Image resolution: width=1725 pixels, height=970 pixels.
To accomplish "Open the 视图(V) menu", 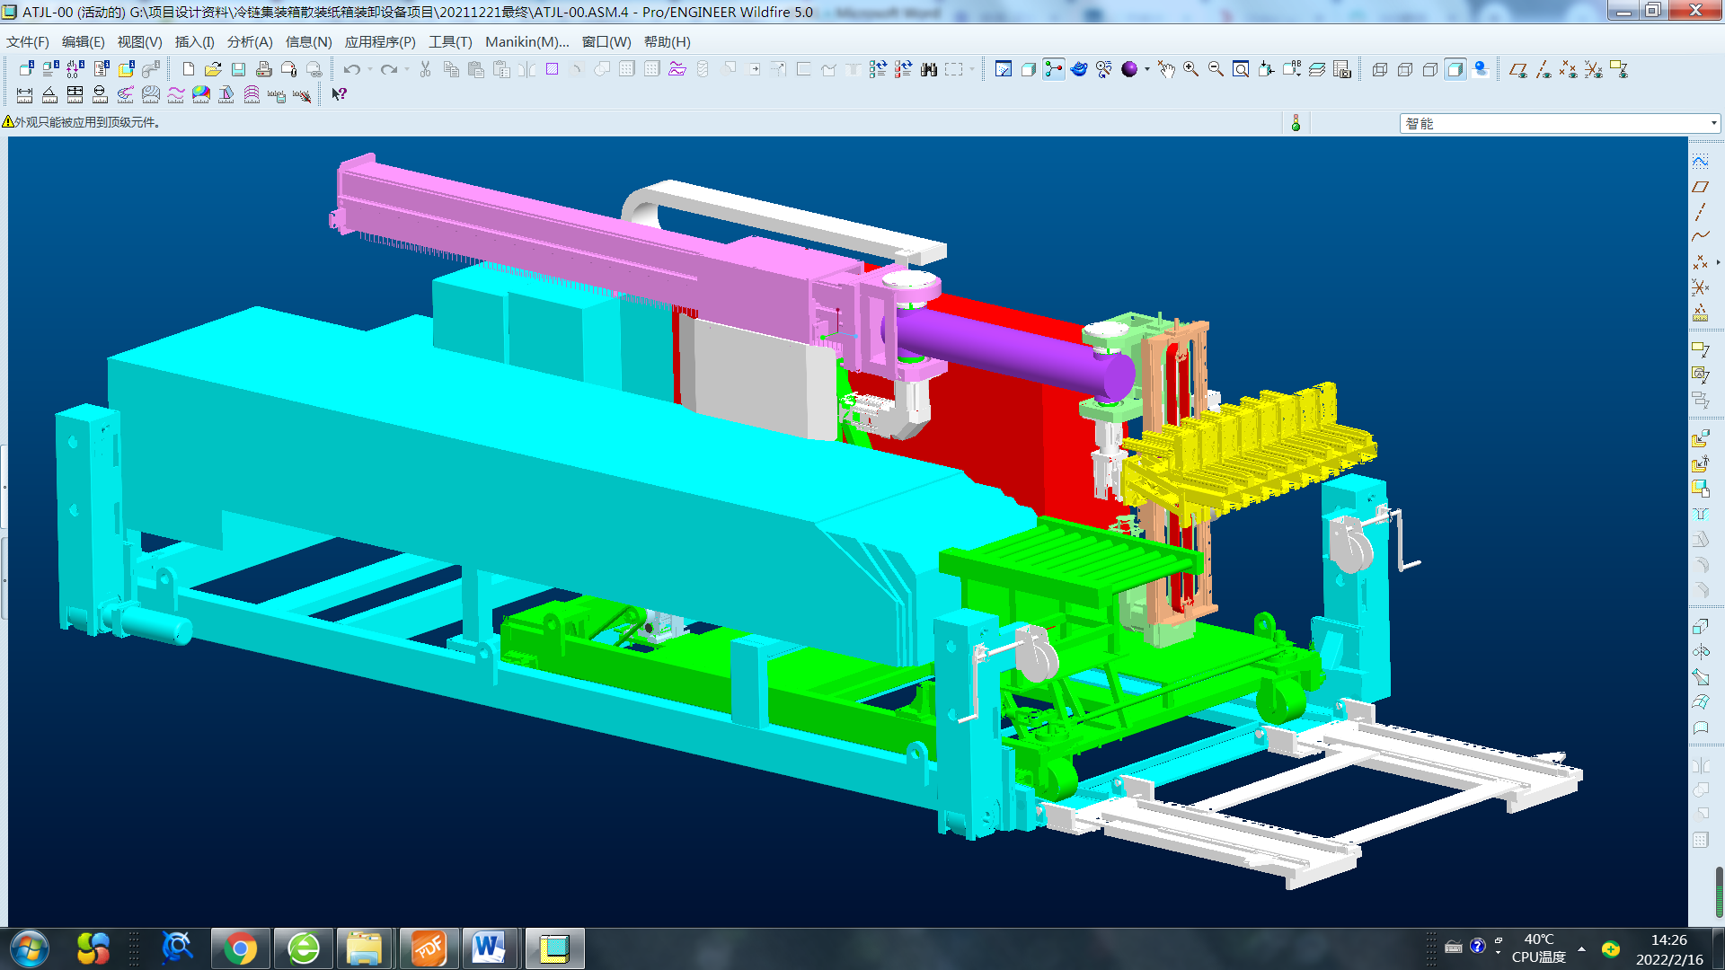I will [x=139, y=41].
